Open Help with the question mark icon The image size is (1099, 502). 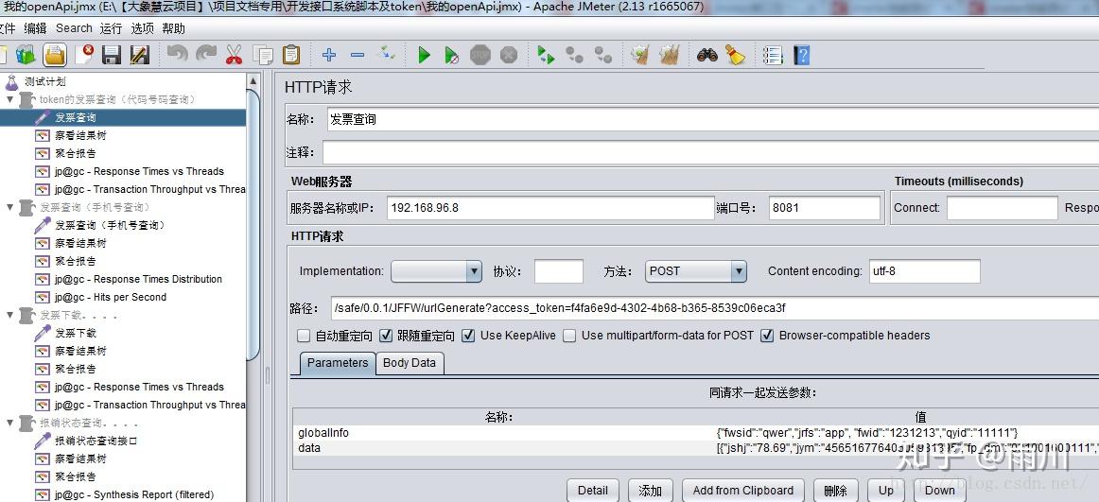point(801,55)
